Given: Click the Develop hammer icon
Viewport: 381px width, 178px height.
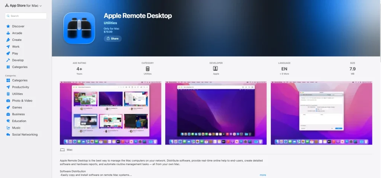Looking at the screenshot, I should coord(8,60).
